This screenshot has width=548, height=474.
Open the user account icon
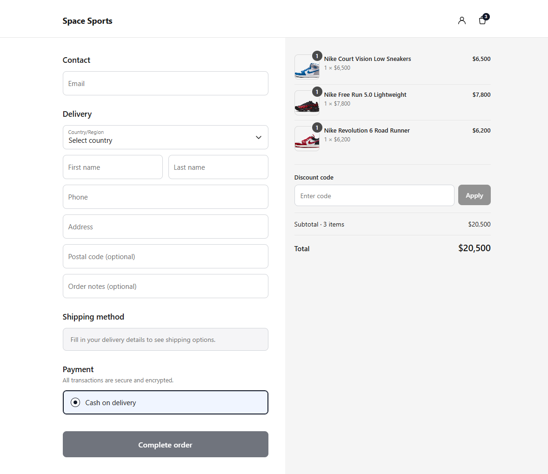click(x=461, y=20)
